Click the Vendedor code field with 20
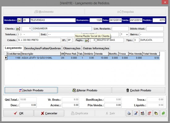The image size is (170, 123). [26, 20]
